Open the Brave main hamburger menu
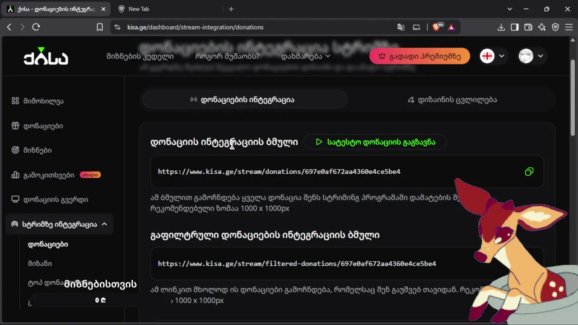Viewport: 578px width, 325px height. point(569,27)
